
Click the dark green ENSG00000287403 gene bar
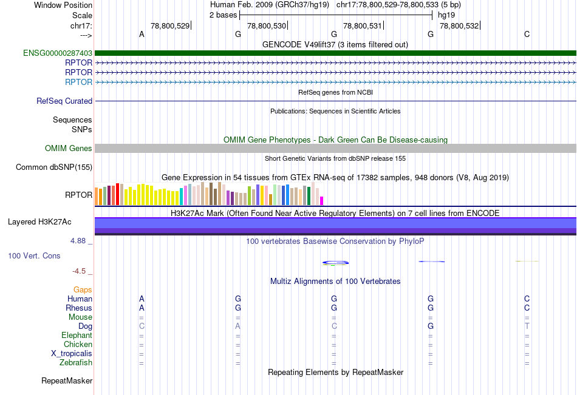click(335, 53)
